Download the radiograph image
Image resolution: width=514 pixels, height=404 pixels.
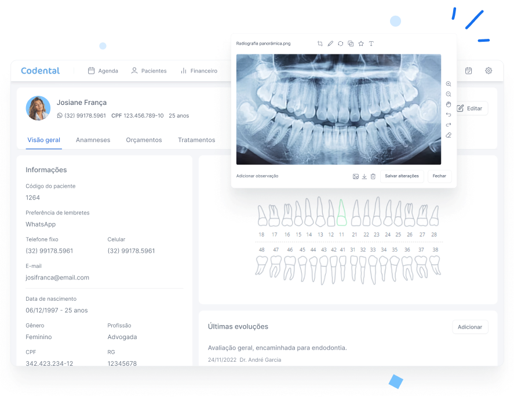coord(364,176)
